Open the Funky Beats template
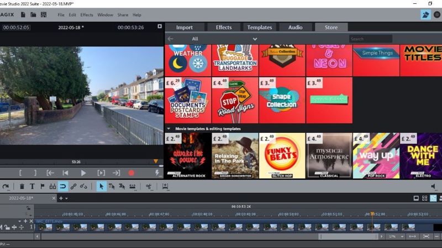This screenshot has height=248, width=442. [282, 156]
